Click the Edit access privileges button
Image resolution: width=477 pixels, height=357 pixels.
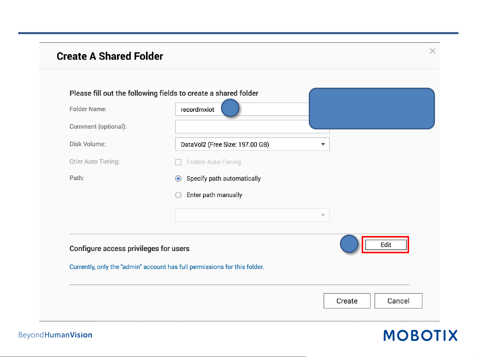(386, 245)
